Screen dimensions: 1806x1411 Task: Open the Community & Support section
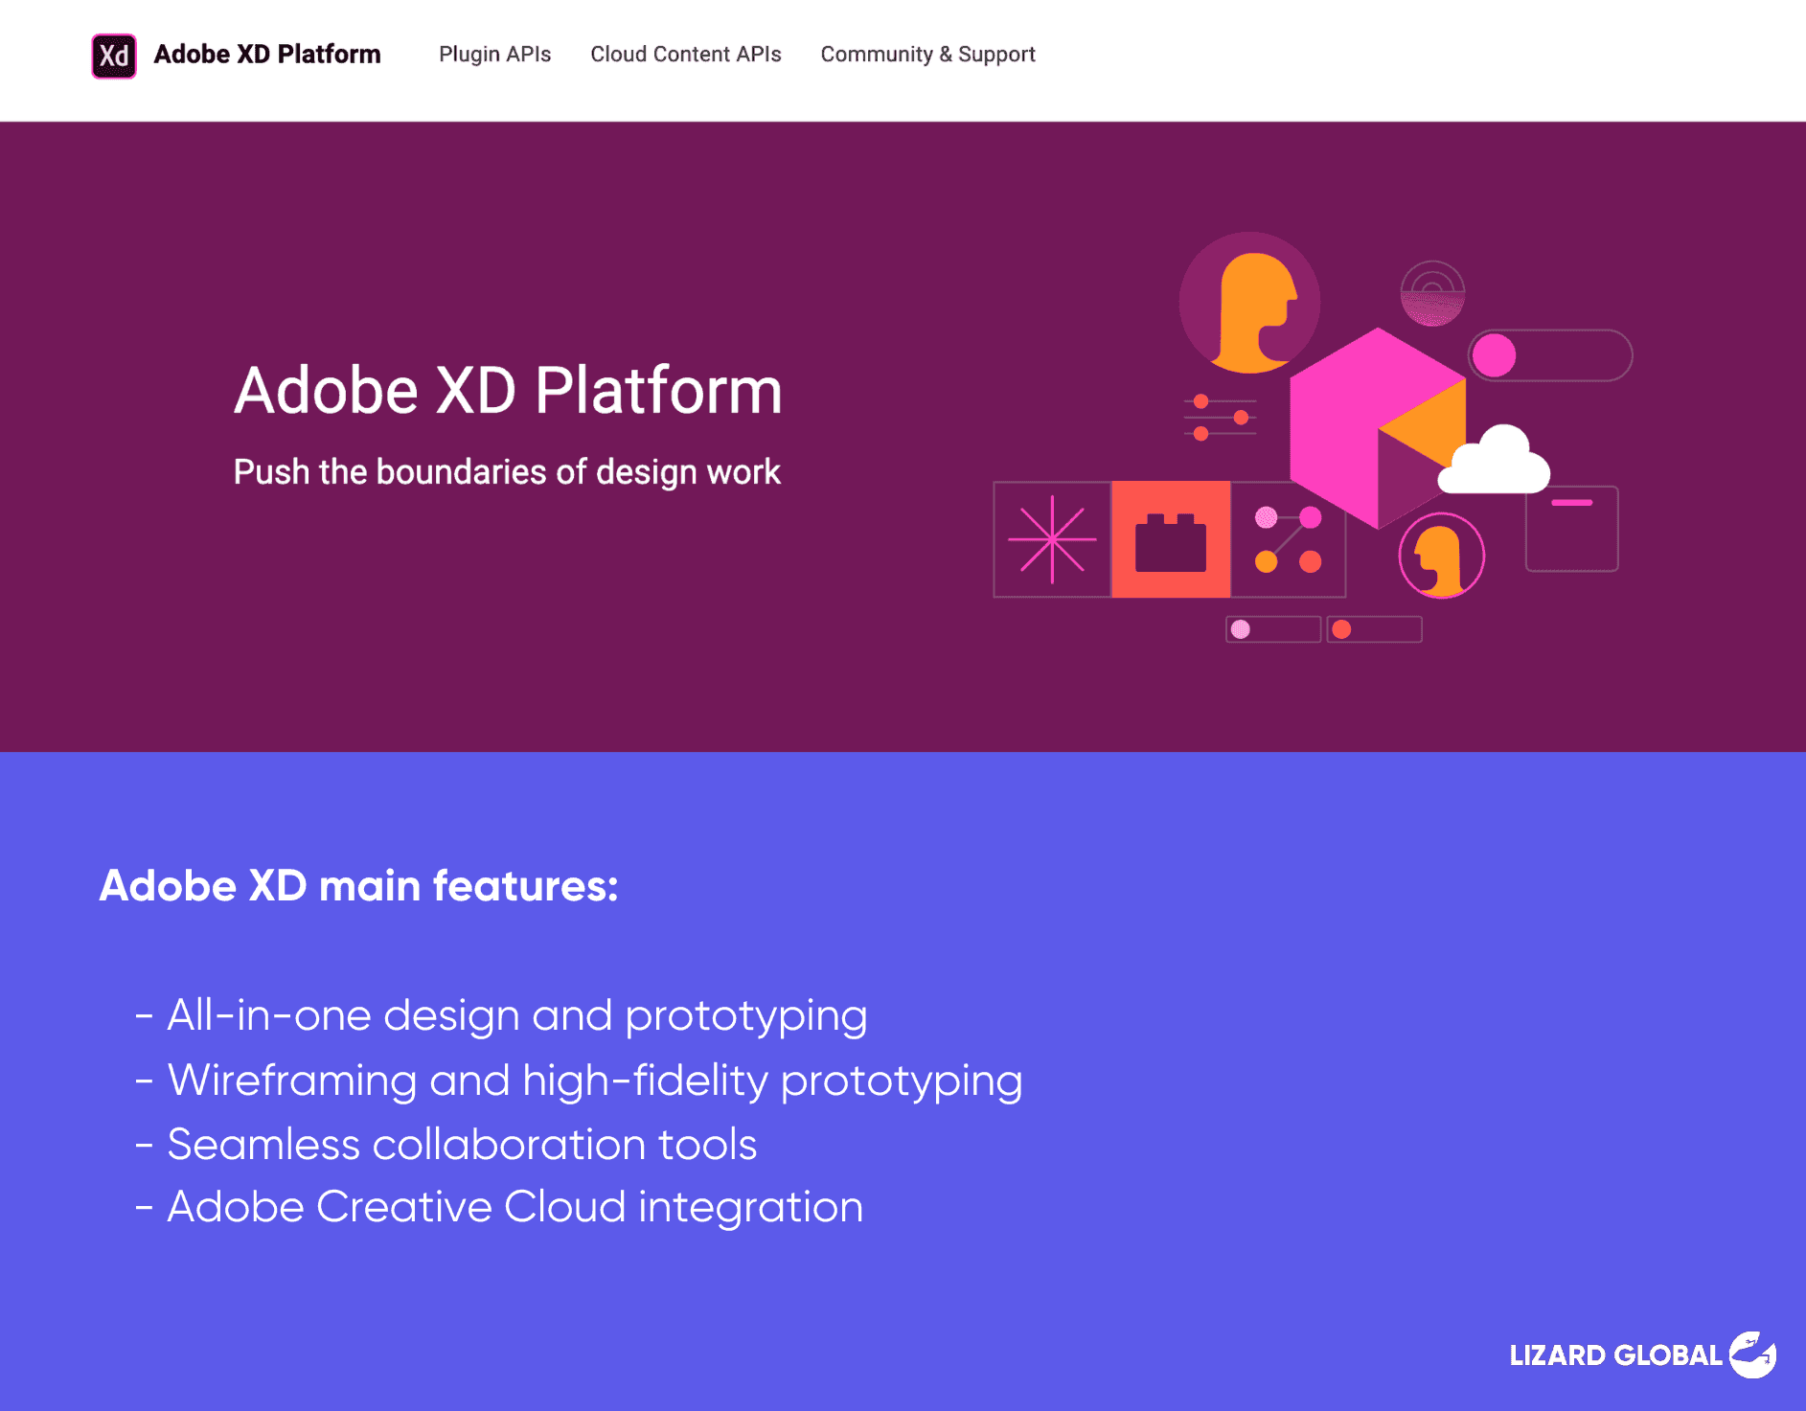tap(926, 55)
